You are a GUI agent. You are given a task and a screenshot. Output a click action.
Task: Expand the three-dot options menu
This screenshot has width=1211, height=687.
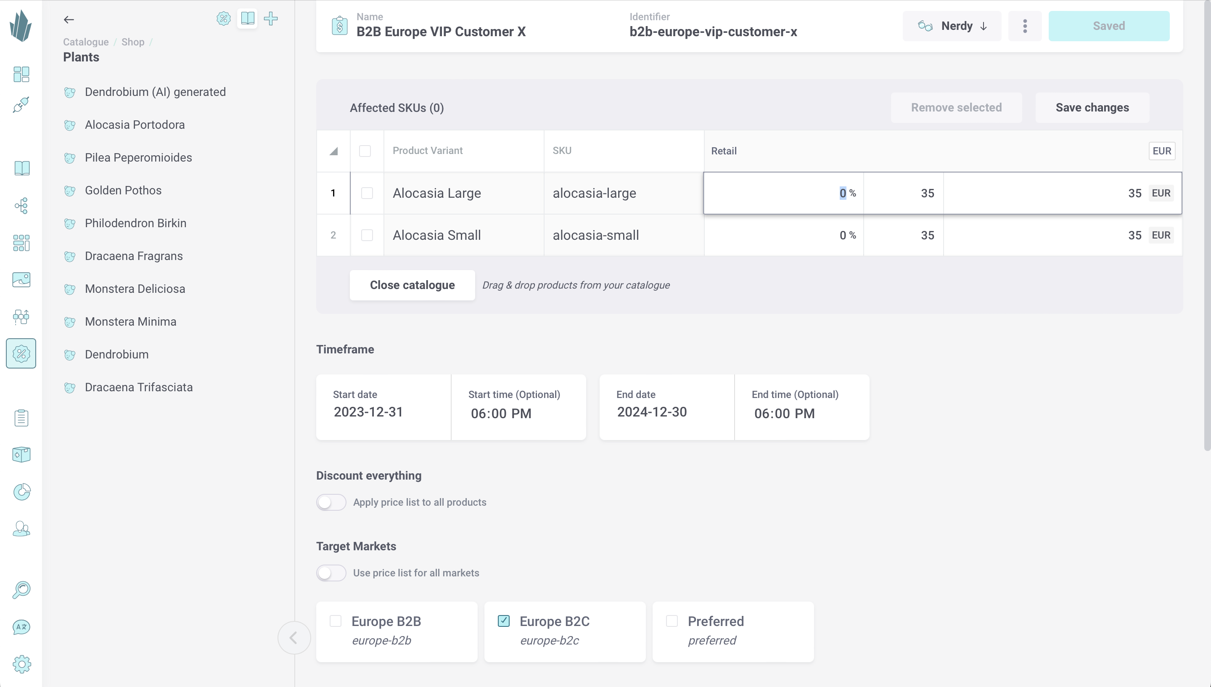click(x=1025, y=26)
